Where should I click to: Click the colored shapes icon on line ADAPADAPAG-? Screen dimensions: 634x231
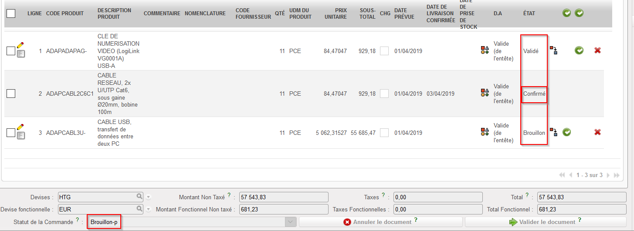tap(485, 50)
